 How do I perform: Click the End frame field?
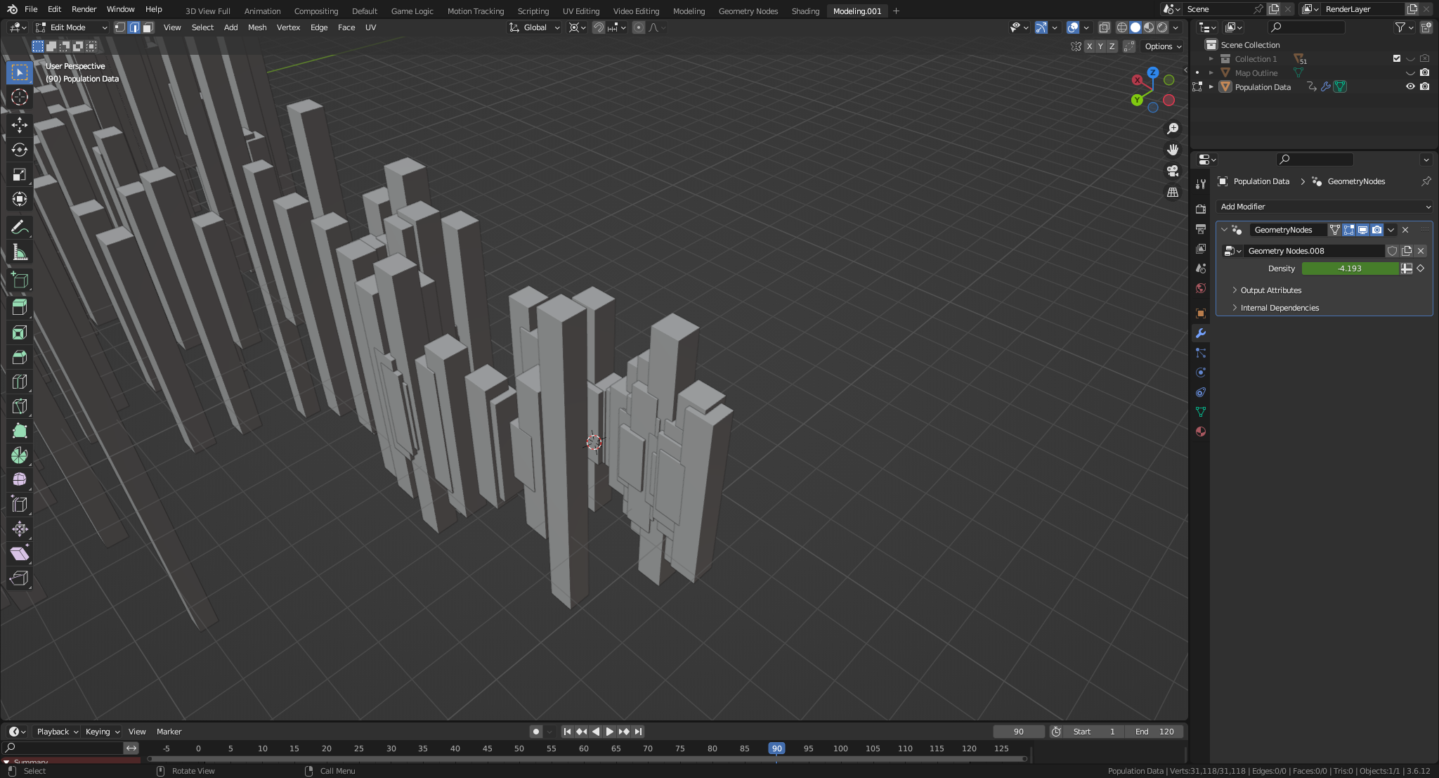[x=1154, y=732]
